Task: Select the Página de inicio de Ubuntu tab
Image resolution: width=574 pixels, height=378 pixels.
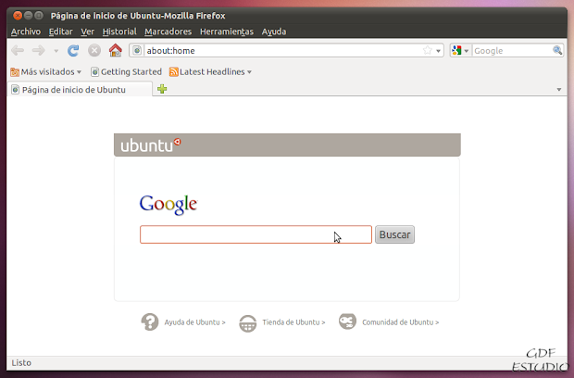Action: pyautogui.click(x=80, y=90)
